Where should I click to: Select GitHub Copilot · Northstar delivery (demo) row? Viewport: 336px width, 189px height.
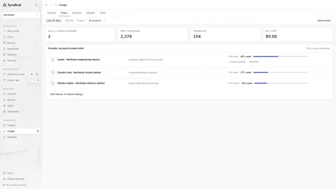[189, 83]
